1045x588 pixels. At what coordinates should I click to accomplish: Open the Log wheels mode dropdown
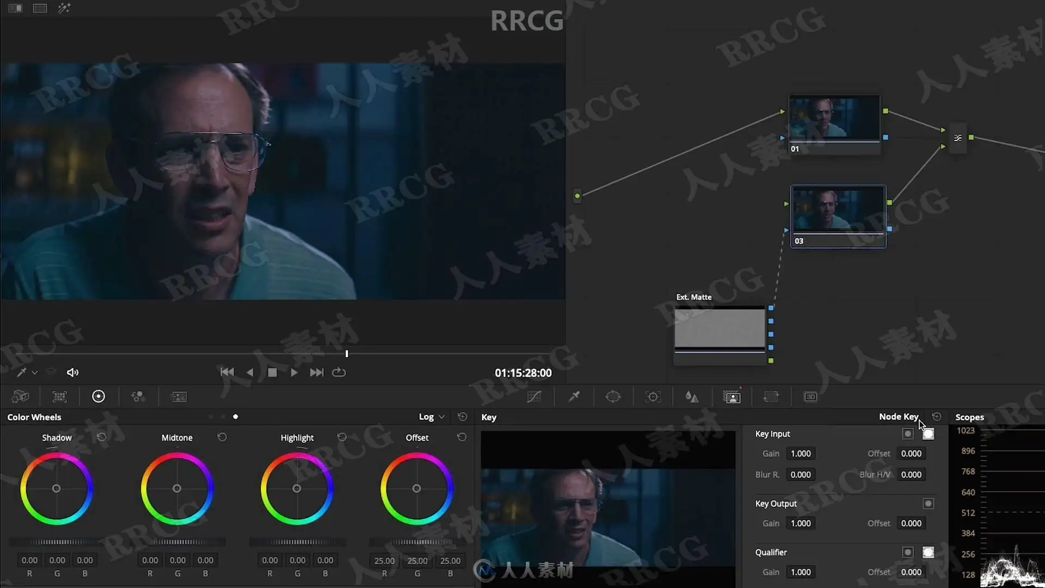(432, 416)
